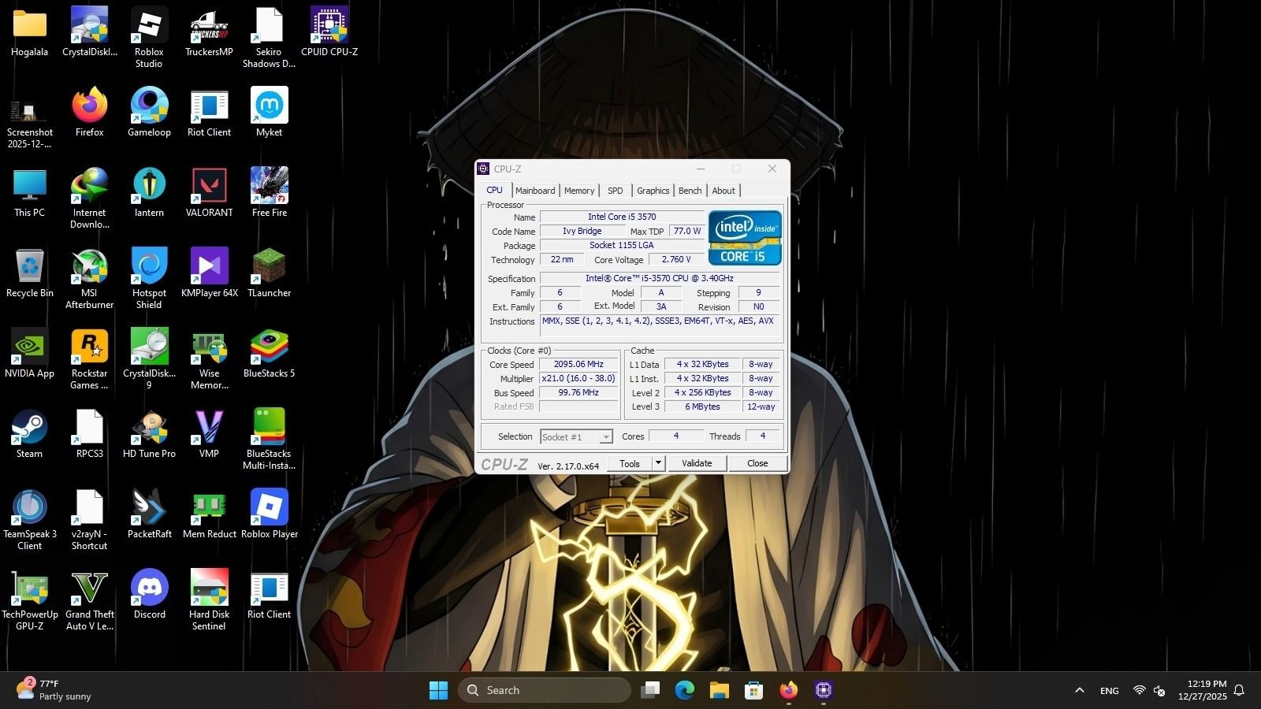Select the VMP desktop icon
Viewport: 1261px width, 709px height.
(x=209, y=433)
